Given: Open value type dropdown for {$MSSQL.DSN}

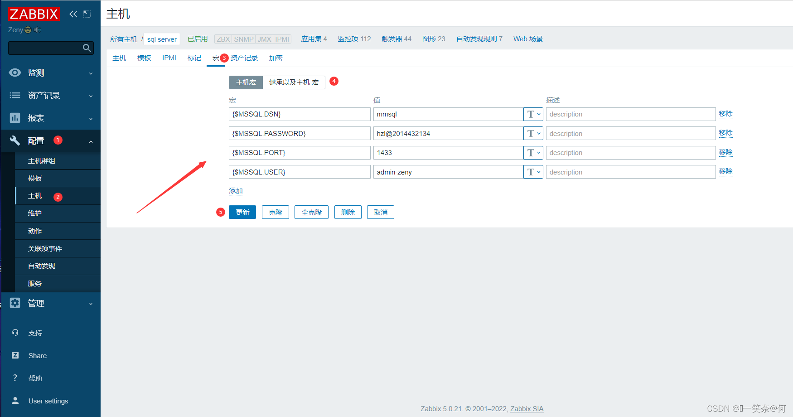Looking at the screenshot, I should (533, 114).
